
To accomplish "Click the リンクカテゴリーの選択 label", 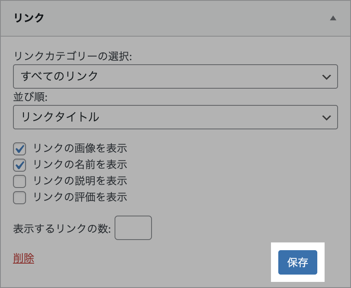I will pyautogui.click(x=73, y=56).
